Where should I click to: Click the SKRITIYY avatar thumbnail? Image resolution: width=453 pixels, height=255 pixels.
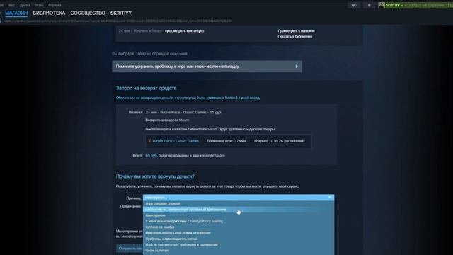[x=382, y=5]
